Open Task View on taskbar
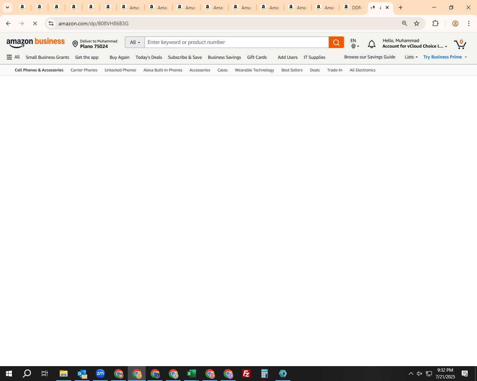477x381 pixels. [x=45, y=374]
